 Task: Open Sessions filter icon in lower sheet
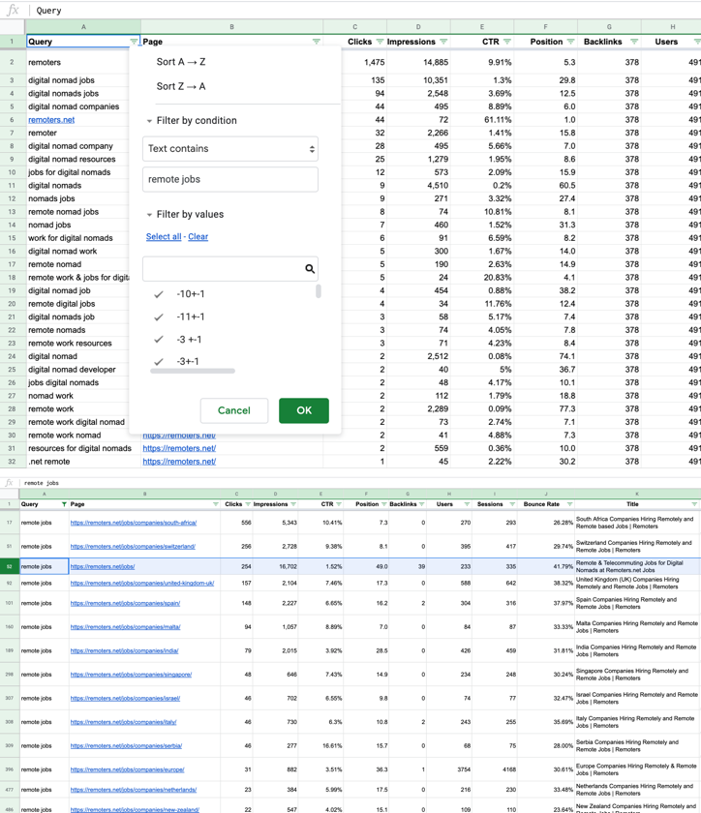tap(512, 504)
